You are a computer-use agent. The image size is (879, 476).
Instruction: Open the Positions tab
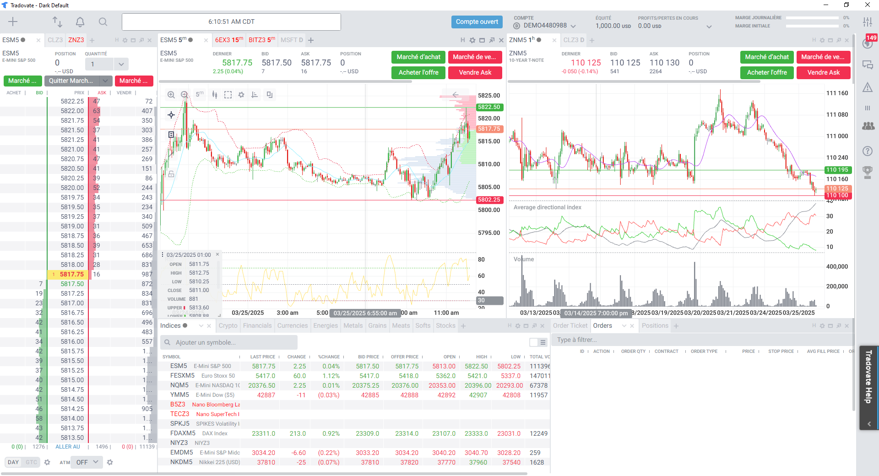(x=655, y=325)
